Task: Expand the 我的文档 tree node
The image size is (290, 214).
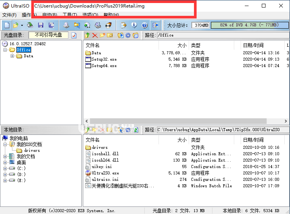Action: pyautogui.click(x=5, y=156)
